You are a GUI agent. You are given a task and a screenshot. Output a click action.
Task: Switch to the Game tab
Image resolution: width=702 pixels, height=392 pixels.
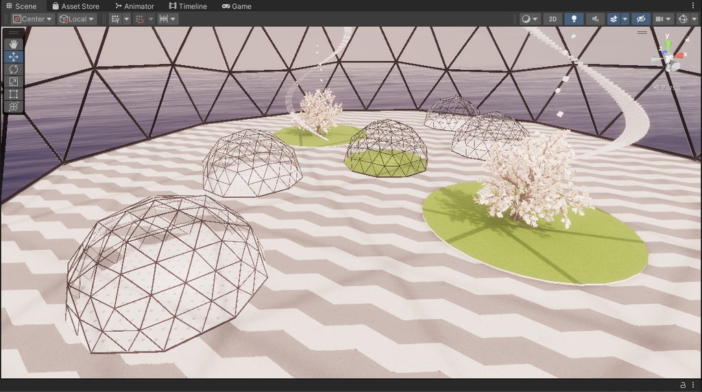pyautogui.click(x=237, y=6)
